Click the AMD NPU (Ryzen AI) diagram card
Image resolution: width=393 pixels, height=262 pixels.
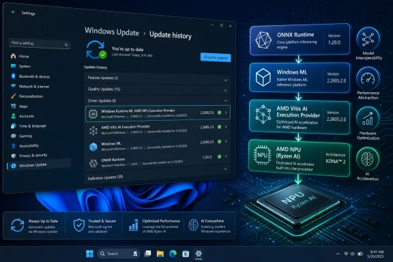click(299, 158)
